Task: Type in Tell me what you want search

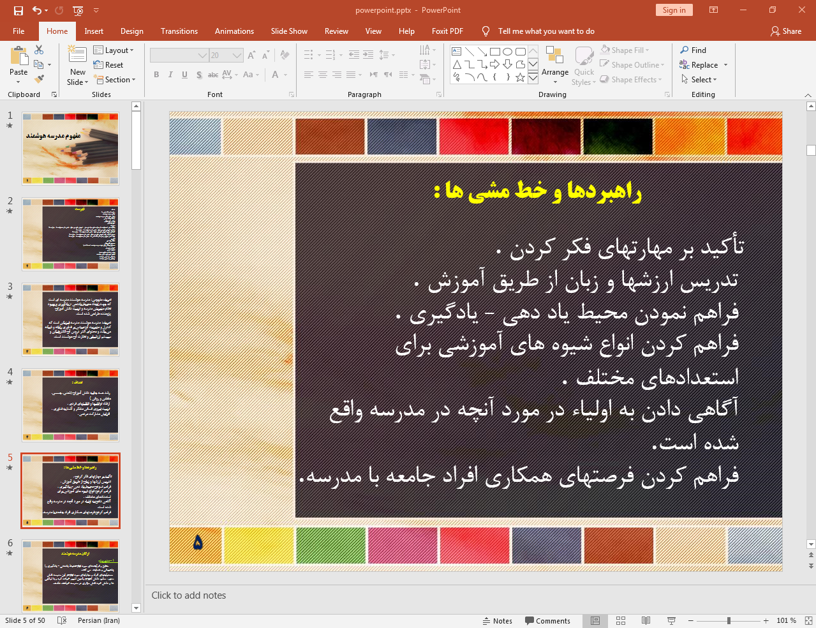Action: (x=546, y=31)
